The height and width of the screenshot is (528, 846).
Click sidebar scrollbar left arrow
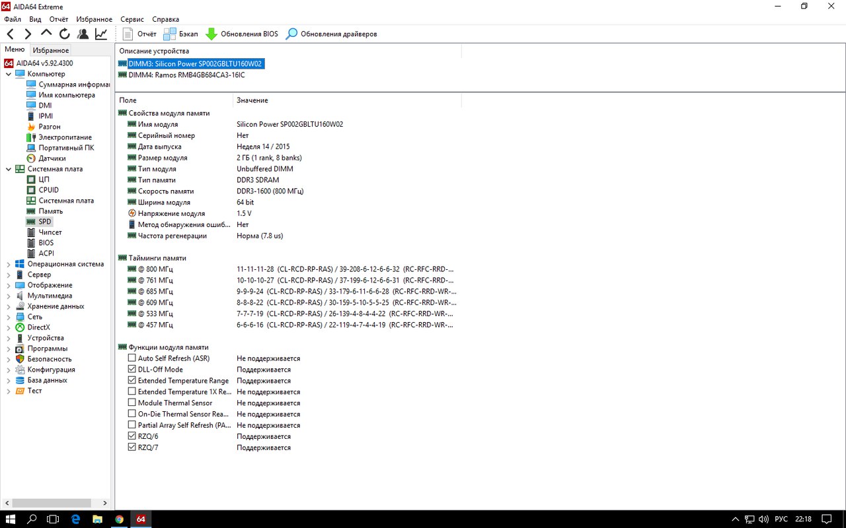(x=6, y=503)
